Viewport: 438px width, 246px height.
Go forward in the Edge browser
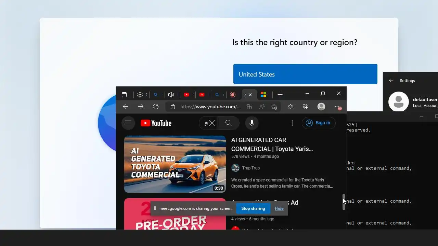click(x=141, y=107)
